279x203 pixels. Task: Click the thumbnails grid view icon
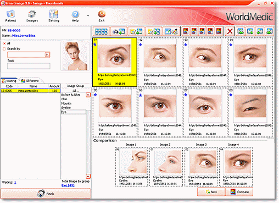pos(101,31)
